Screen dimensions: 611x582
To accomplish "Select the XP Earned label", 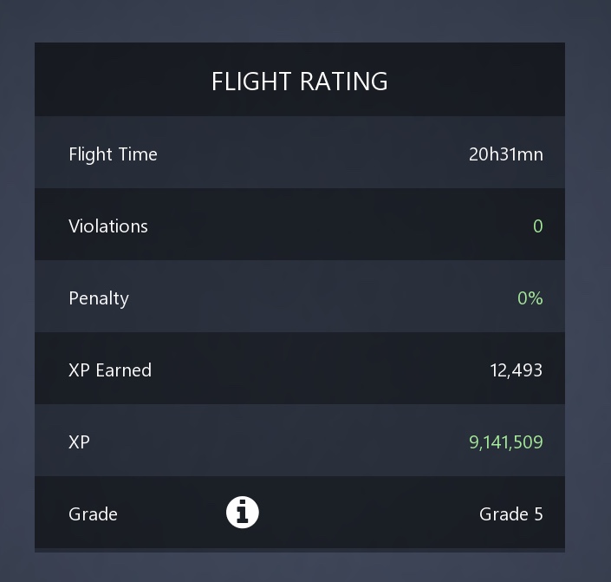I will [x=110, y=370].
